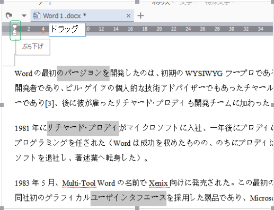This screenshot has width=274, height=210.
Task: Click the text 1981 年に
Action: [31, 128]
